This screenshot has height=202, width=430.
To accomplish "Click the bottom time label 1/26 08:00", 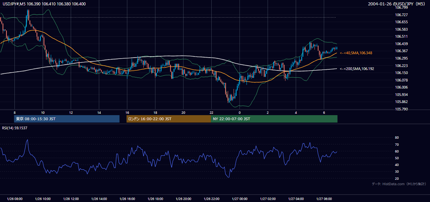I will [x=14, y=199].
